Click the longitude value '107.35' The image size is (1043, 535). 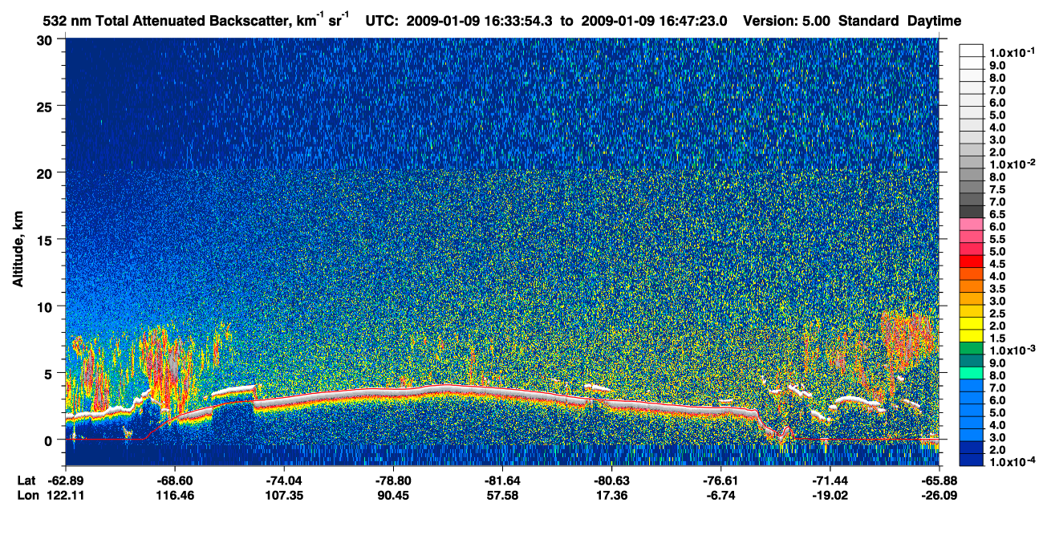tap(283, 495)
